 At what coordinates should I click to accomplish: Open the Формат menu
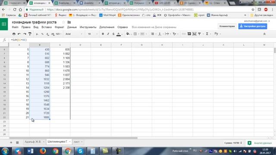(x=60, y=27)
